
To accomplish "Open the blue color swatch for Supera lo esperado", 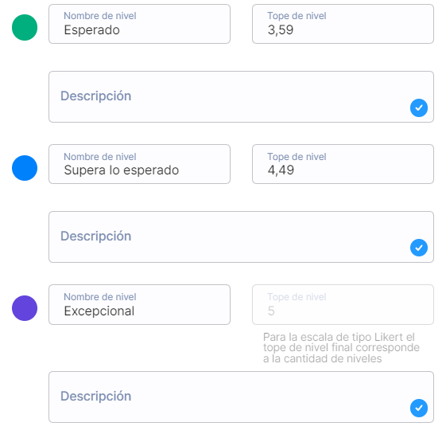I will click(25, 168).
